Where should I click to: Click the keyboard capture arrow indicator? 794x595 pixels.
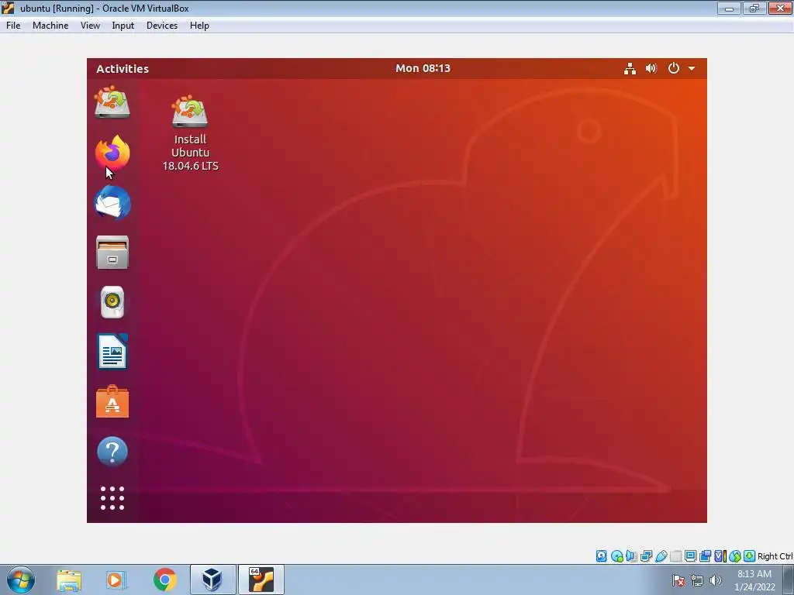pyautogui.click(x=750, y=556)
